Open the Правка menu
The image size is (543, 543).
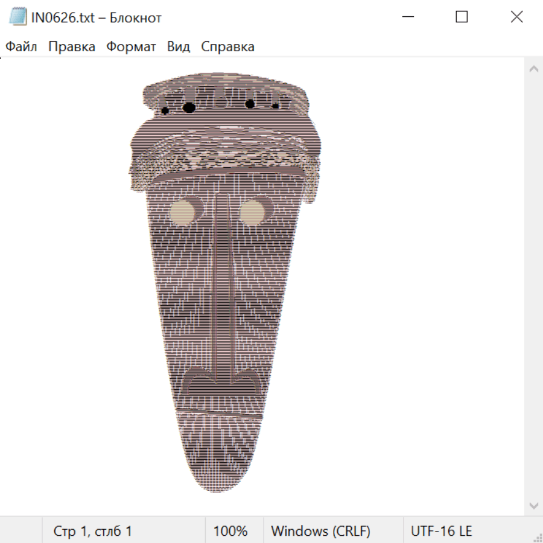72,47
